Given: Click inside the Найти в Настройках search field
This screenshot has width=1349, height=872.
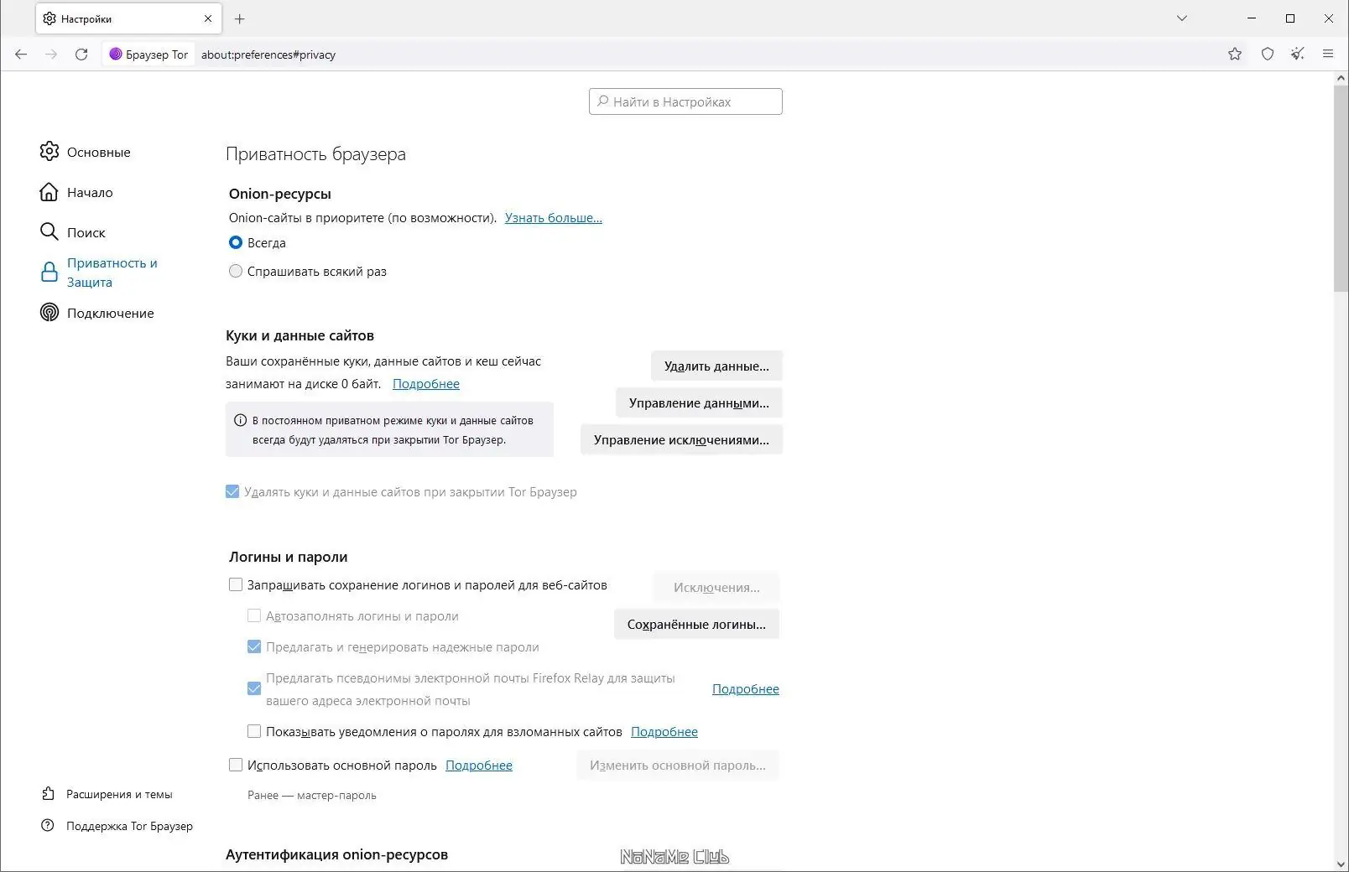Looking at the screenshot, I should pyautogui.click(x=685, y=101).
